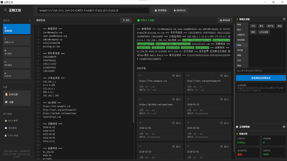
Task: Collapse the 智能生成器 panel arrow
Action: (x=284, y=19)
